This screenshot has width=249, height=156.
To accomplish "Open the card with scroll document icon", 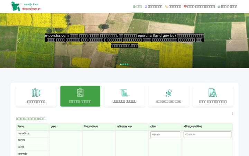I will 124,96.
